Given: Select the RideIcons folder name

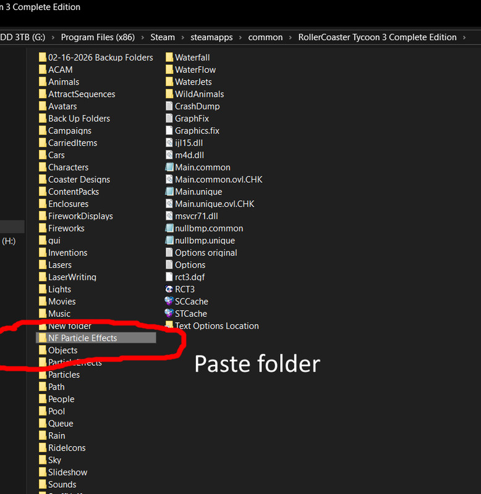Looking at the screenshot, I should [x=67, y=448].
